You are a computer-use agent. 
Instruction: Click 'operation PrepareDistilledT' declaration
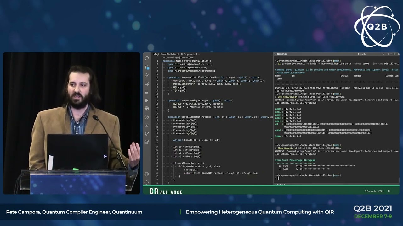[214, 77]
